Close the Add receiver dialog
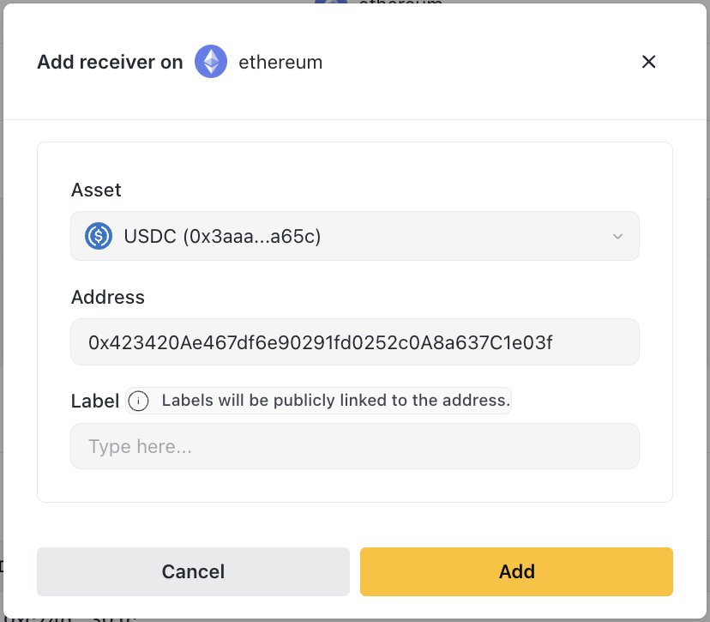Screen dimensions: 710x622 pyautogui.click(x=649, y=62)
